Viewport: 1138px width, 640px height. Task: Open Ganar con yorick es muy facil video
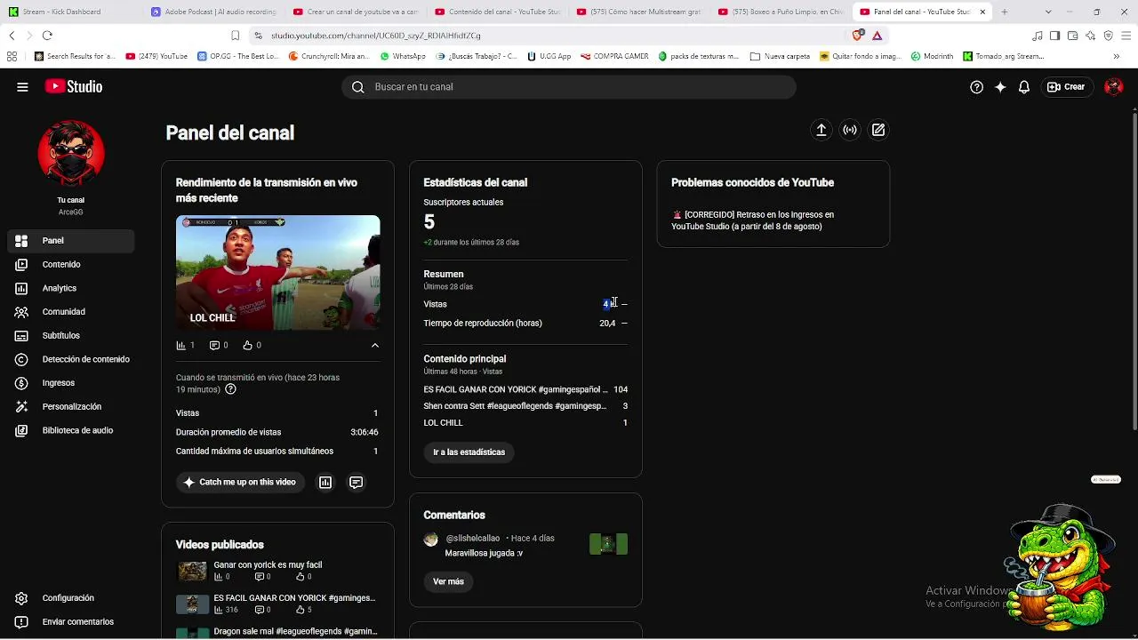268,564
